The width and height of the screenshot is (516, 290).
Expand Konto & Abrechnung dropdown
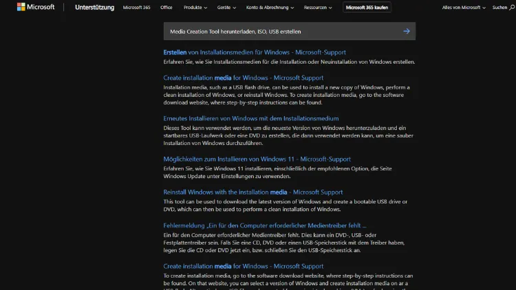click(270, 8)
